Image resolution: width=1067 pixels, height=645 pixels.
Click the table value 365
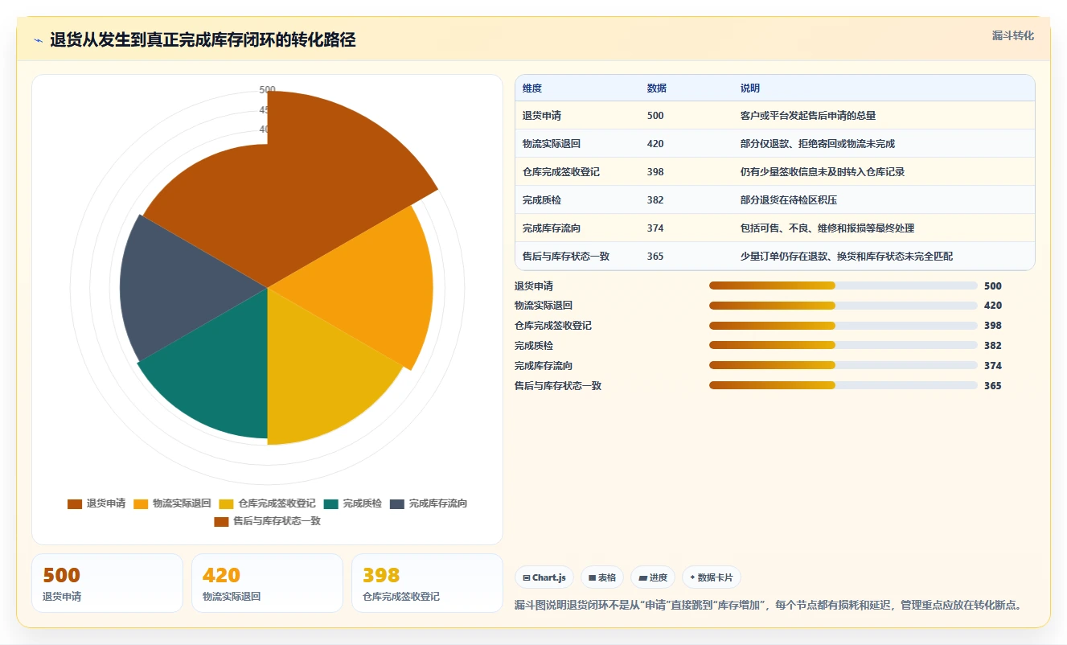tap(655, 257)
